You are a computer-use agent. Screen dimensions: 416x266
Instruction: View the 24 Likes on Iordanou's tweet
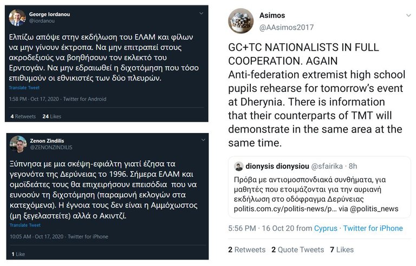(51, 116)
